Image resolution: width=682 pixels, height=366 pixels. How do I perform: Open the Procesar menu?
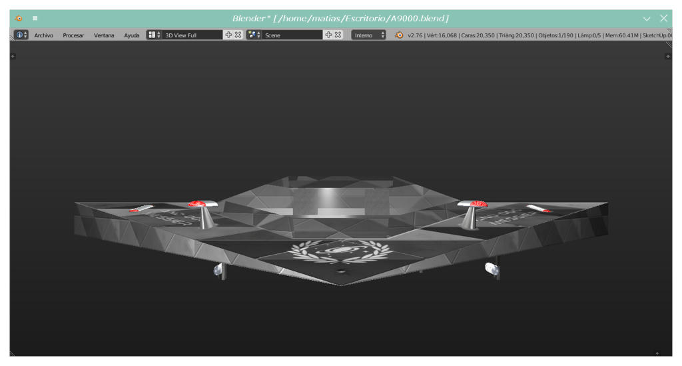tap(73, 35)
